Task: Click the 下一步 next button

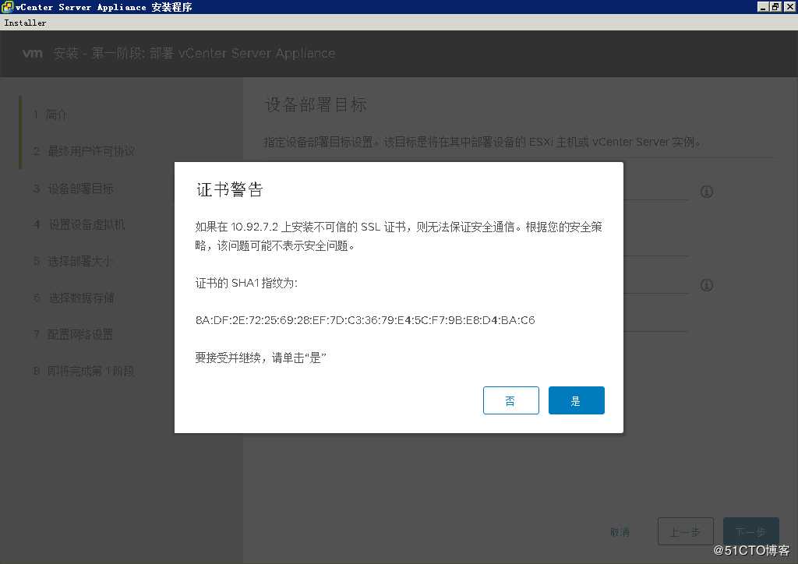Action: click(750, 531)
